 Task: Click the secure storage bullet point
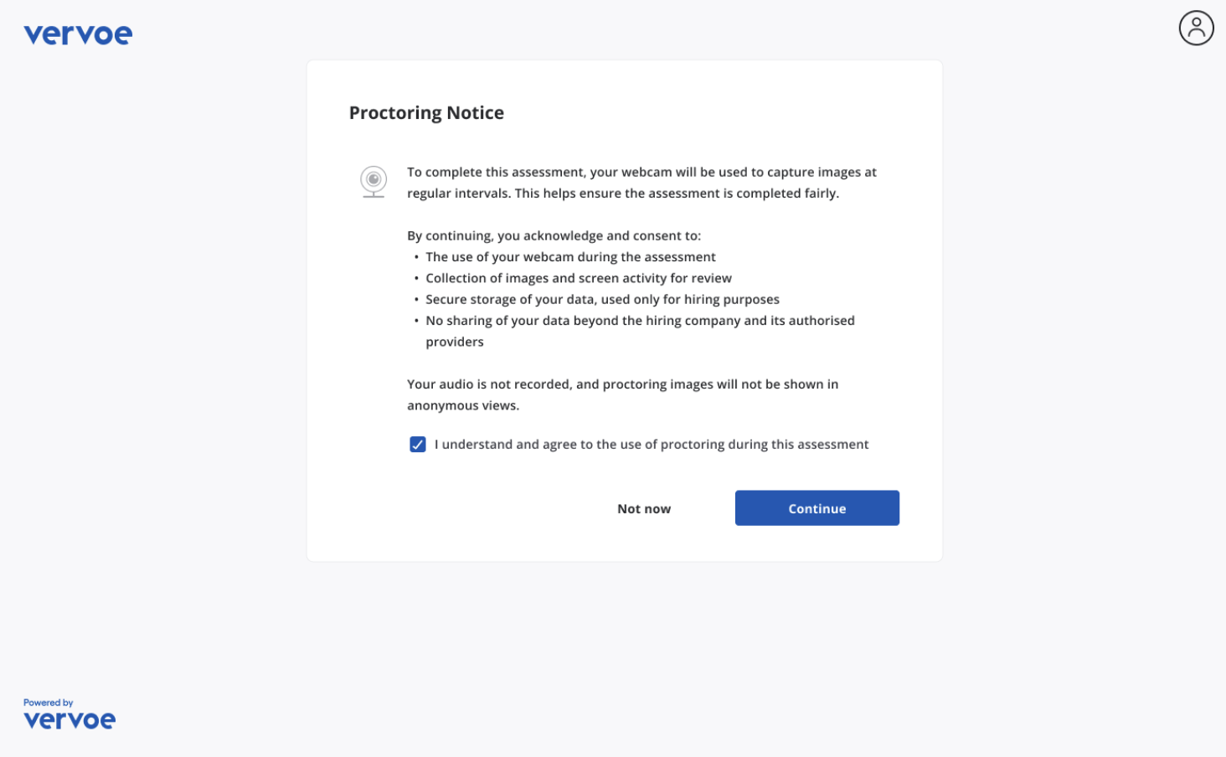coord(602,300)
